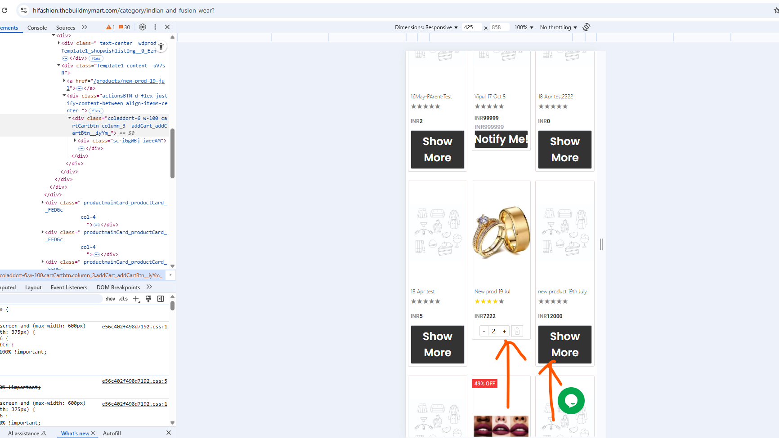779x438 pixels.
Task: Expand the text-center wdprod div node
Action: coord(59,43)
